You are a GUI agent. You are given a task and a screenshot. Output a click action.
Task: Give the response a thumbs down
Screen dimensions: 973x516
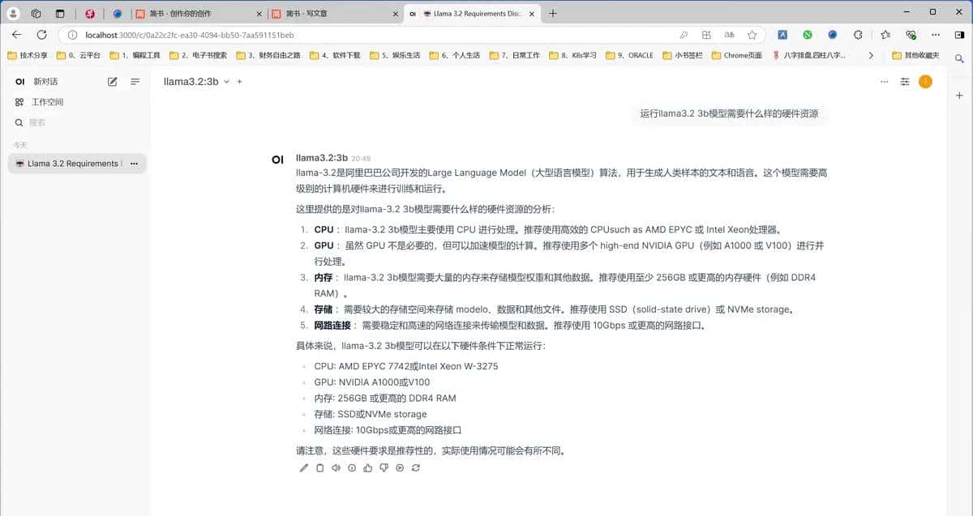(x=384, y=467)
